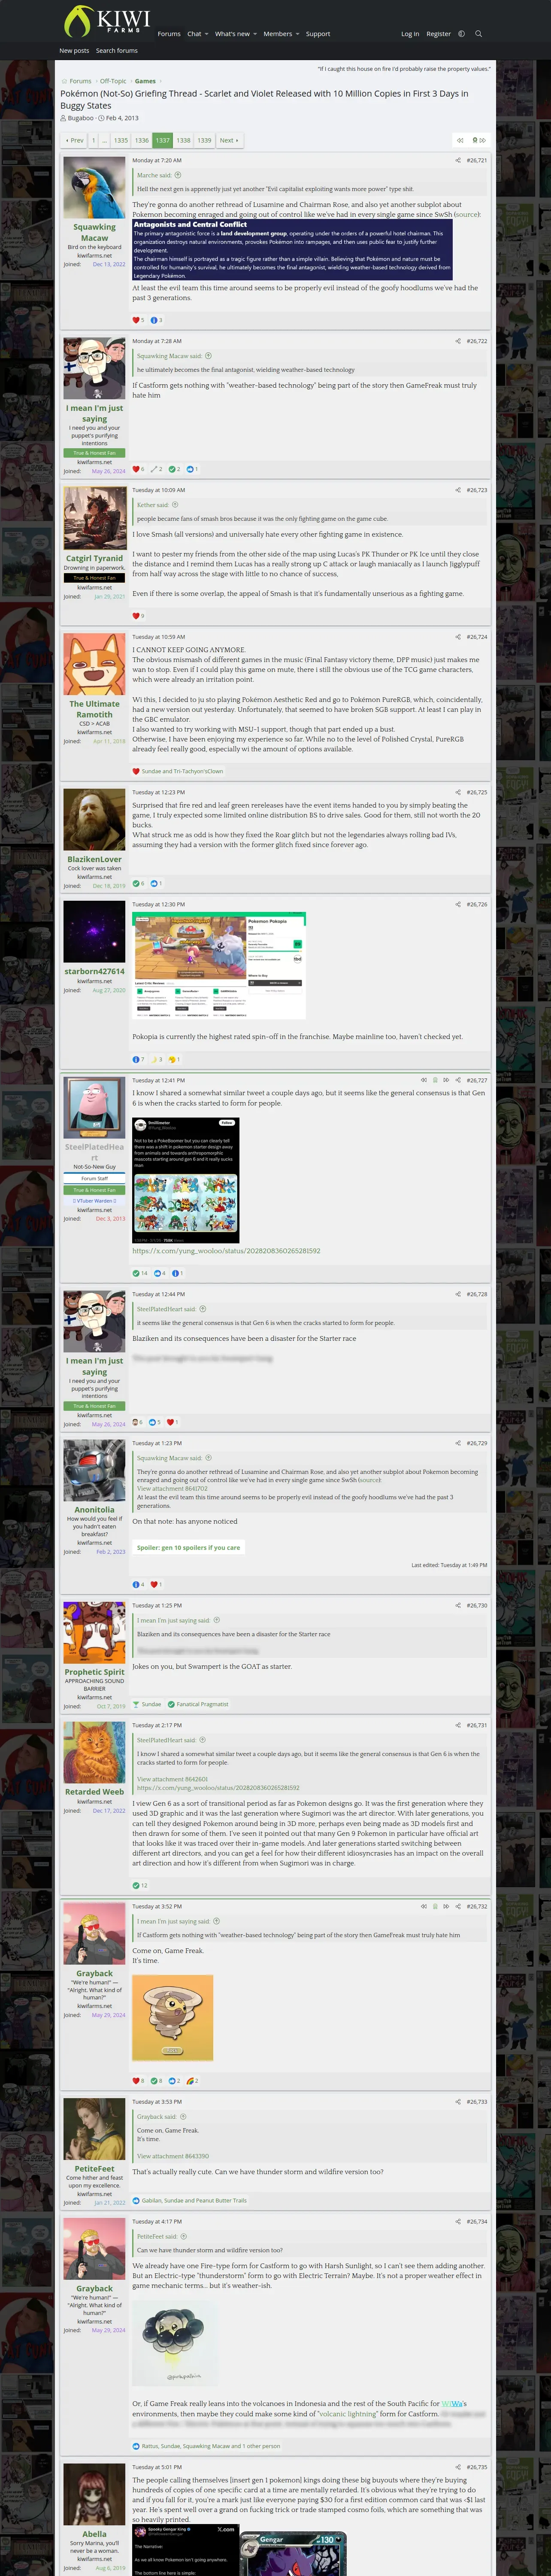Open the Forums nav item
Screen dimensions: 551x2576
[169, 34]
